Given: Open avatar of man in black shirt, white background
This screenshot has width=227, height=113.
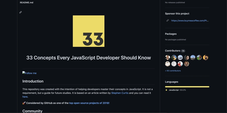Looking at the screenshot, I should click(168, 58).
